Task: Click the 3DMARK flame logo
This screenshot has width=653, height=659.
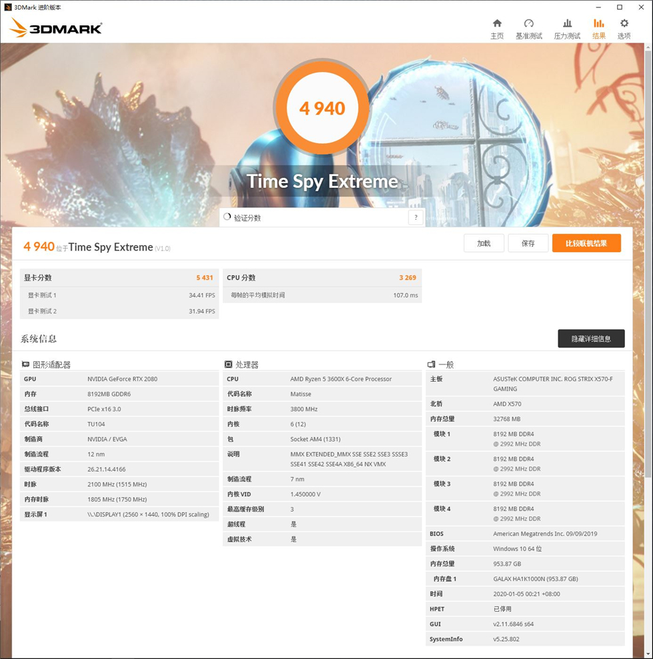Action: 20,27
